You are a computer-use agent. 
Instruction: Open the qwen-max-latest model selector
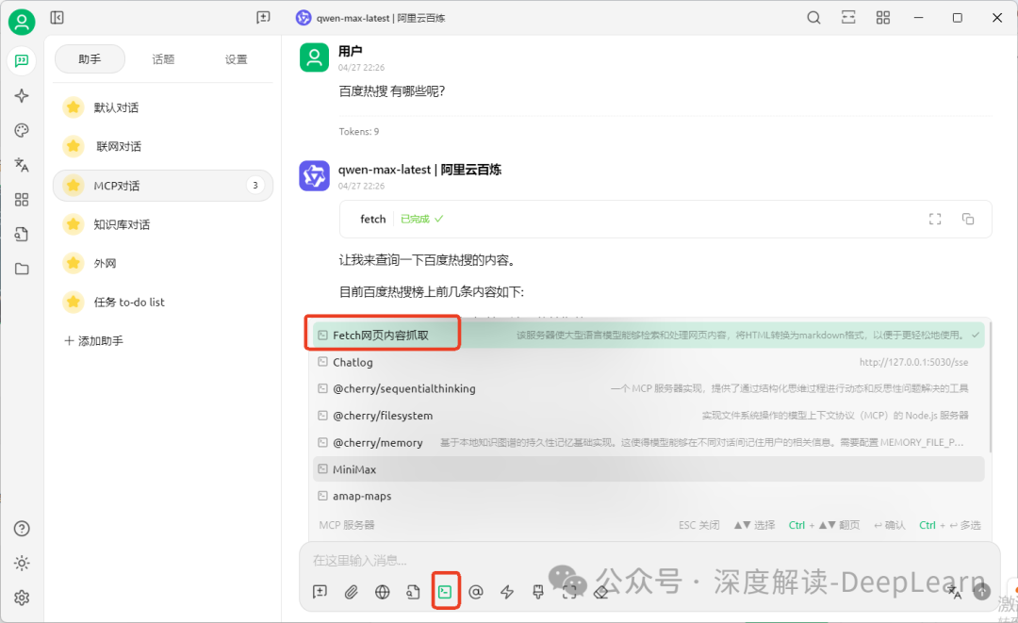coord(370,18)
